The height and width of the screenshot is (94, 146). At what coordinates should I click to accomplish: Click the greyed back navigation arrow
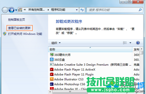click(x=5, y=10)
